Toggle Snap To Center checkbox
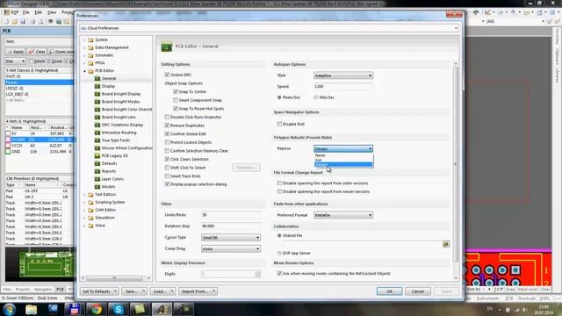This screenshot has height=316, width=562. coord(176,91)
